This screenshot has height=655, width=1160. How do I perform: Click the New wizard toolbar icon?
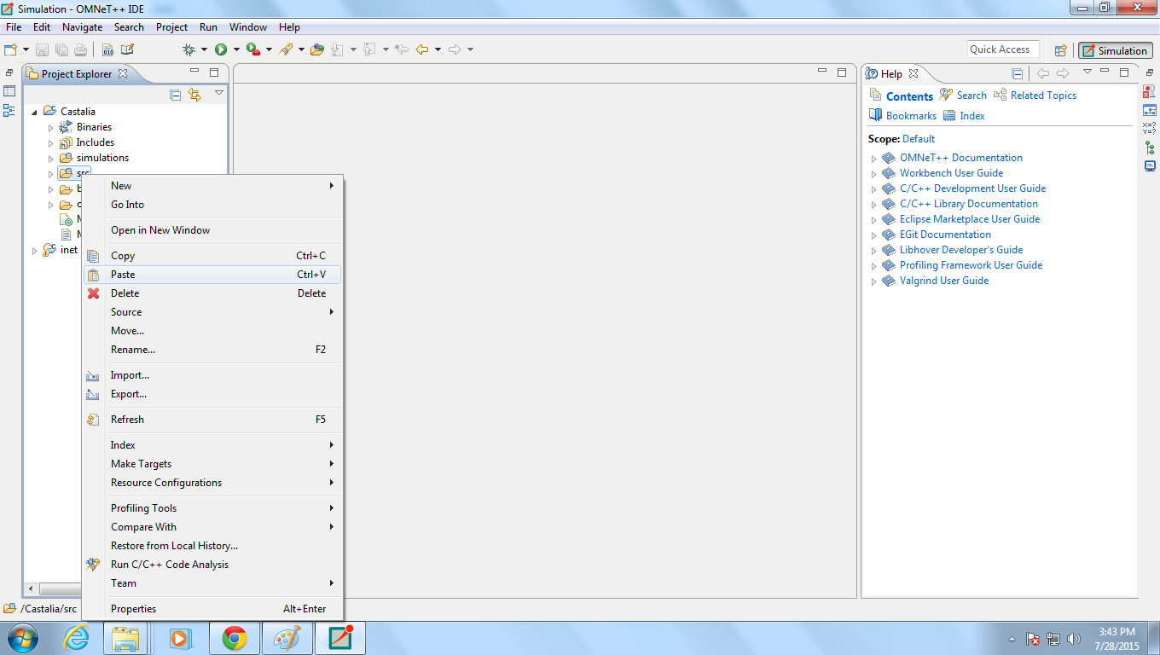(11, 49)
